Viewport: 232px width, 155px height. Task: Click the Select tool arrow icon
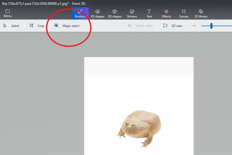click(x=5, y=25)
